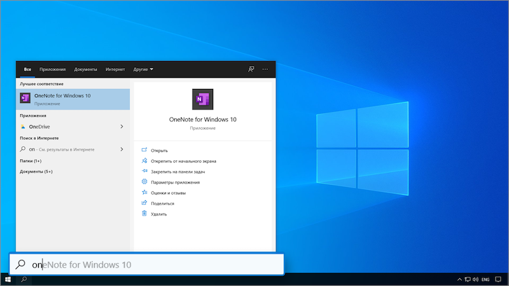Click the ratings star icon
Screen dimensions: 509x286
pos(144,193)
